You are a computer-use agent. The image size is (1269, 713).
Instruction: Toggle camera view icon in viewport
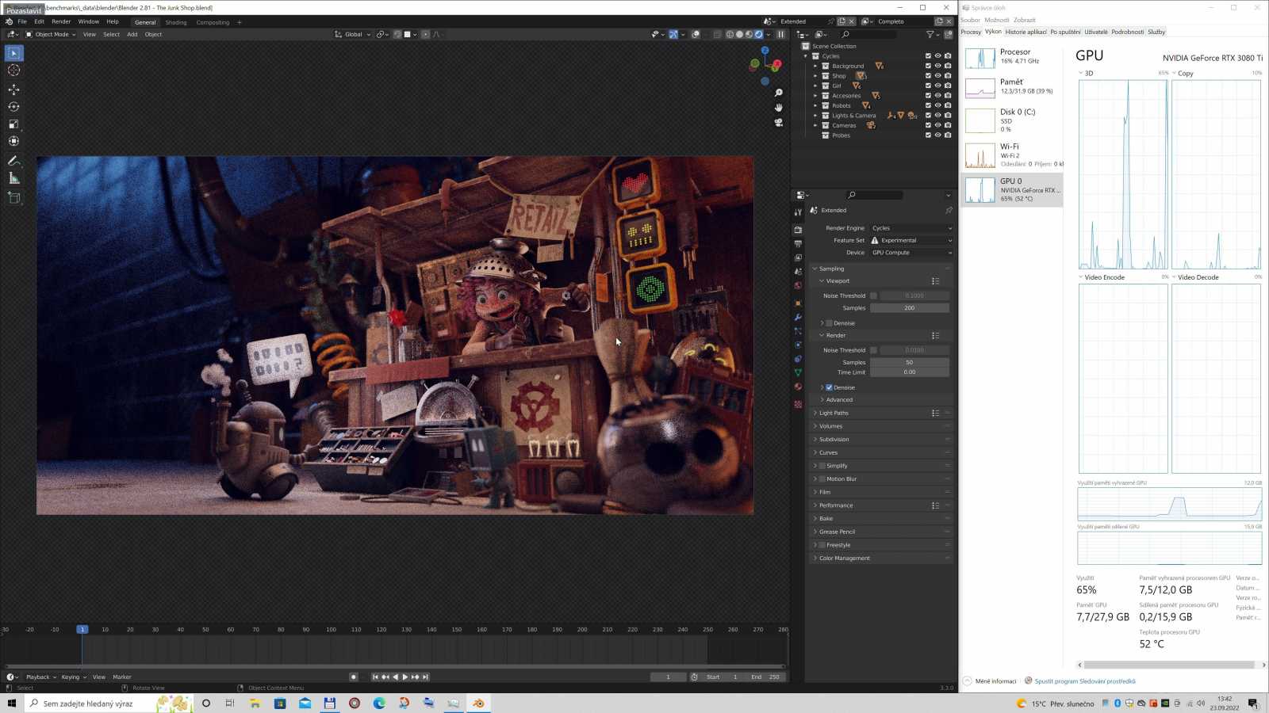tap(778, 122)
